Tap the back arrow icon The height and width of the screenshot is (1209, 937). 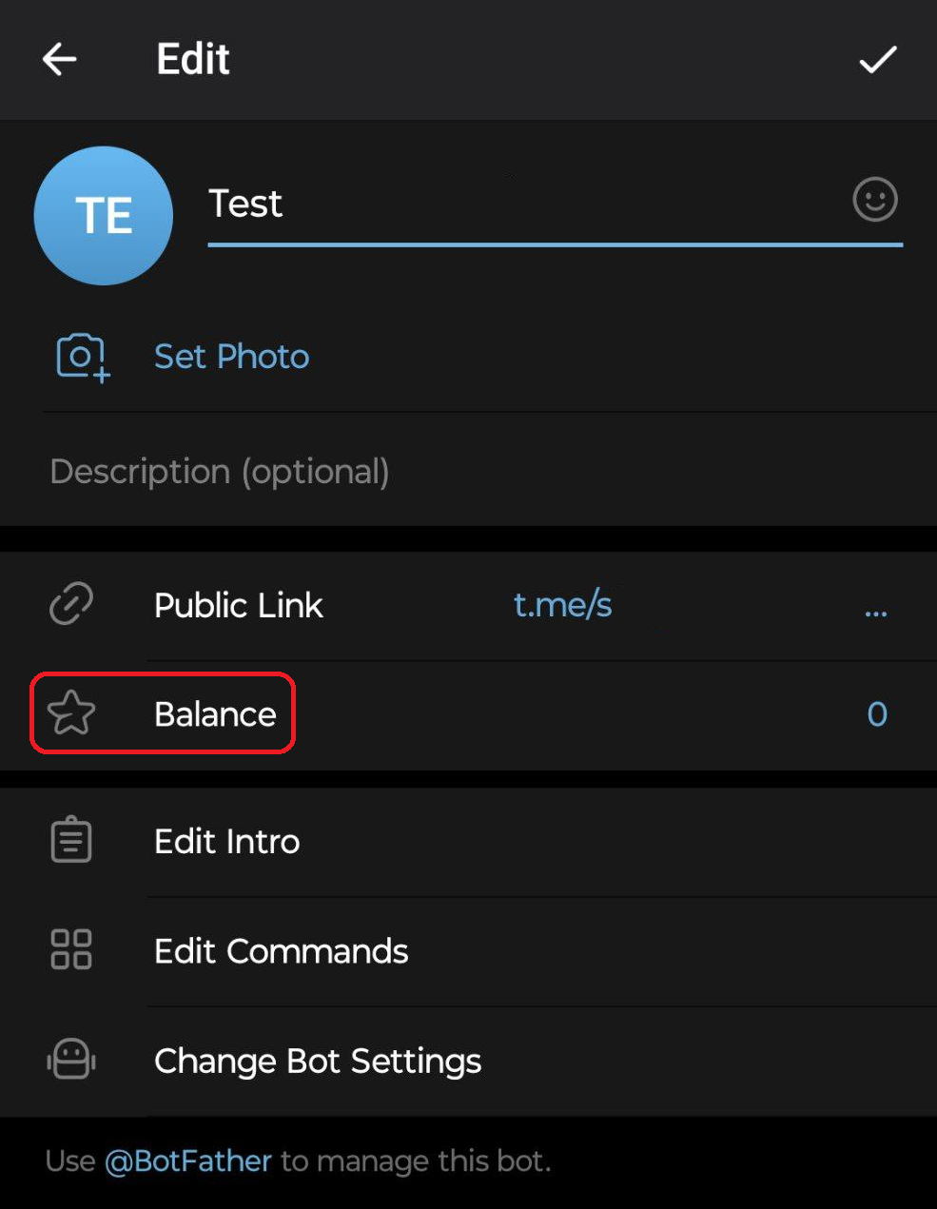click(x=60, y=59)
